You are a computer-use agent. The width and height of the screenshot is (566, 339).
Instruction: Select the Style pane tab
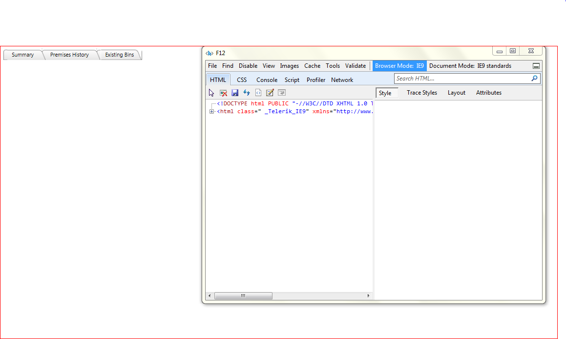[387, 93]
